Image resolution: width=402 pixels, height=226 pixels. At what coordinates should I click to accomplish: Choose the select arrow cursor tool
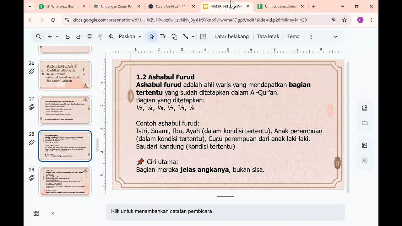point(152,37)
